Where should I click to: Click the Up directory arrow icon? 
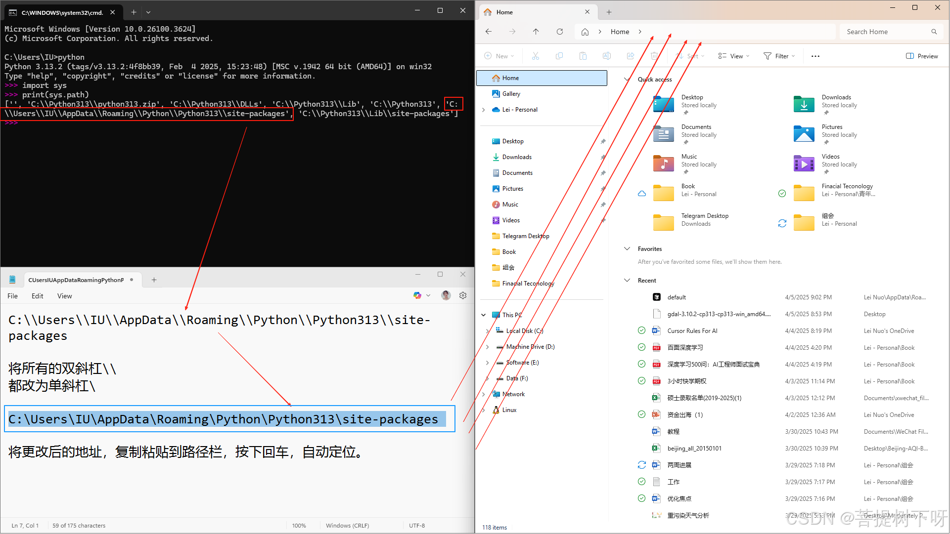[536, 32]
